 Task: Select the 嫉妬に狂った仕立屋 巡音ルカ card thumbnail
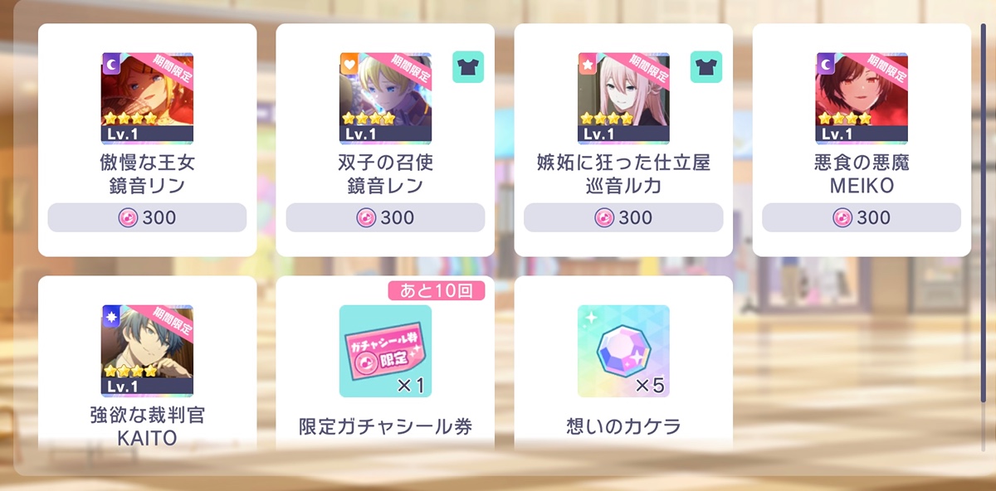pyautogui.click(x=623, y=99)
